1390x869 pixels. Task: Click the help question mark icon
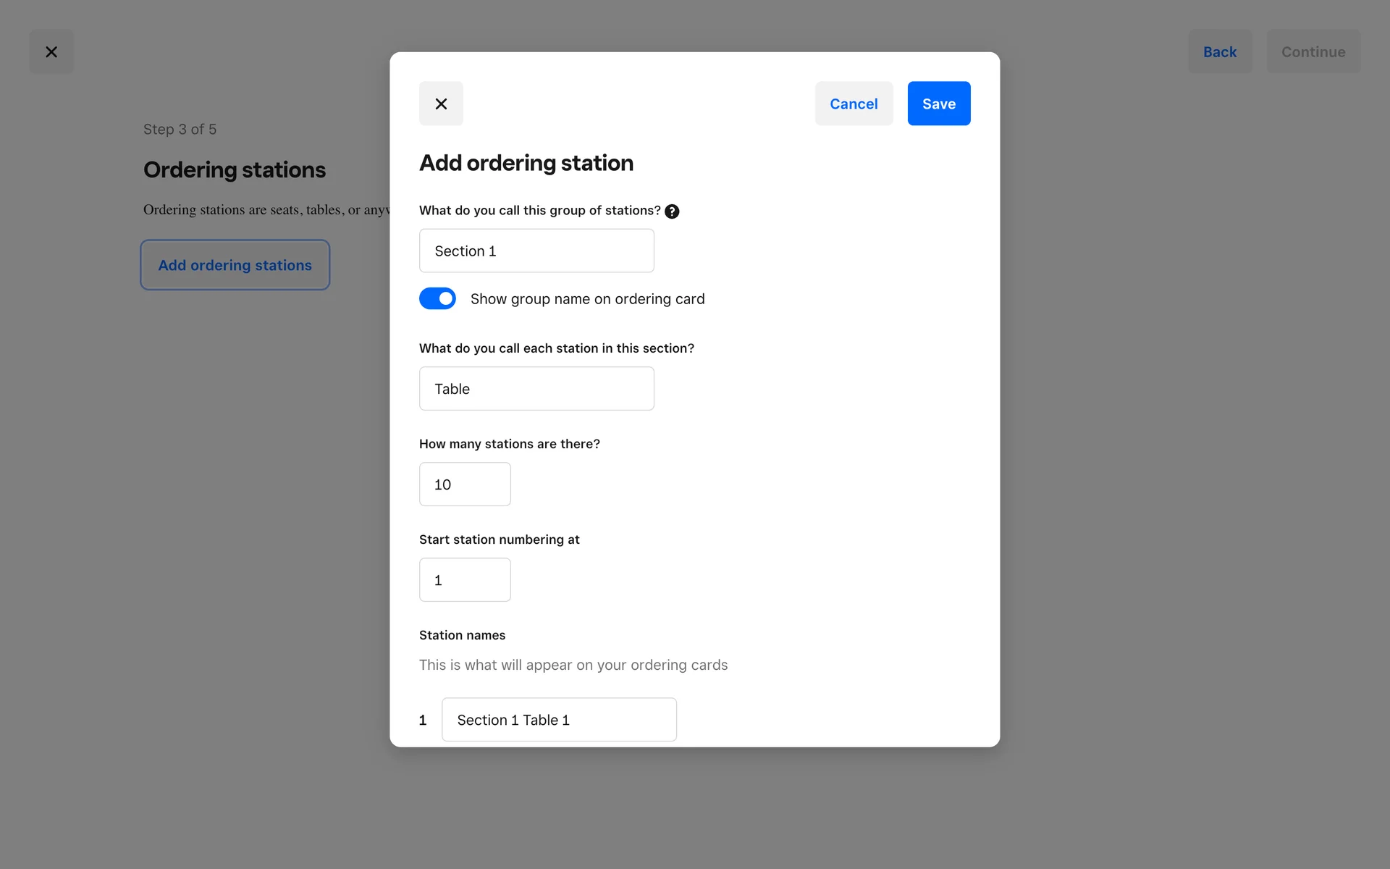(672, 211)
